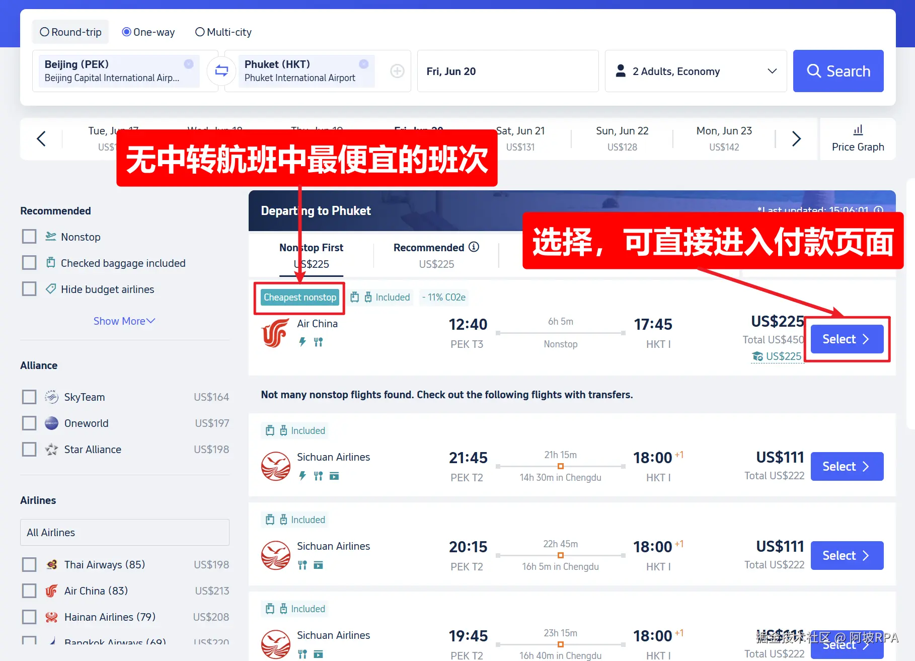The width and height of the screenshot is (915, 661).
Task: Show previous dates in date strip
Action: [41, 138]
